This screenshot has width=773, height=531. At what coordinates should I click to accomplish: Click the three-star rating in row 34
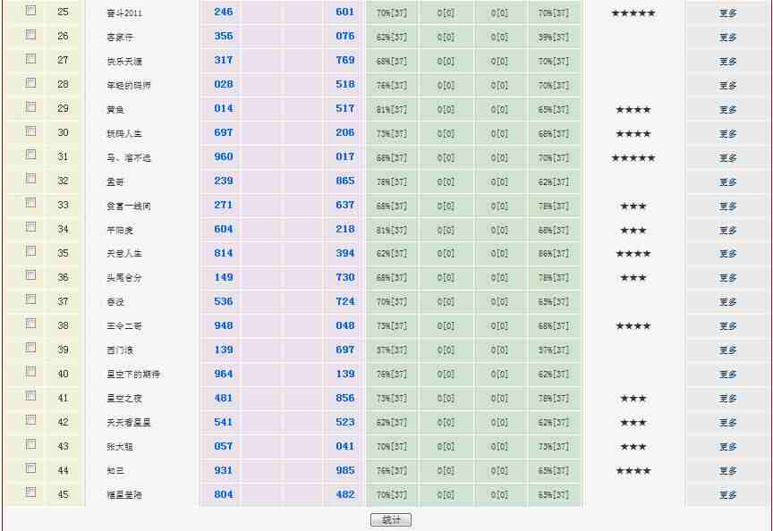click(633, 231)
